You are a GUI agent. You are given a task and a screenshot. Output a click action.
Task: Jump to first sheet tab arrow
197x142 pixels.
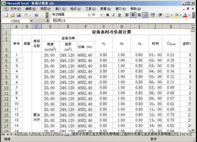[4, 134]
